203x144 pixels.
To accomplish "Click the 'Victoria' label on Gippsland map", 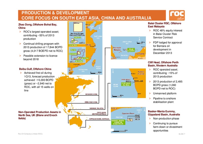I will coord(114,108).
